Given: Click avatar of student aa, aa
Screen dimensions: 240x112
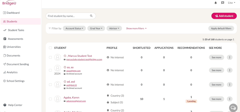Looking at the screenshot, I should pos(58,68).
